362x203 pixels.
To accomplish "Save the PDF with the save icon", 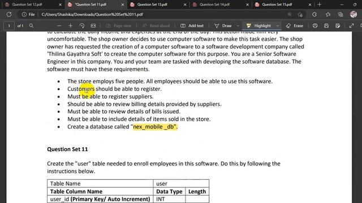I will [326, 26].
